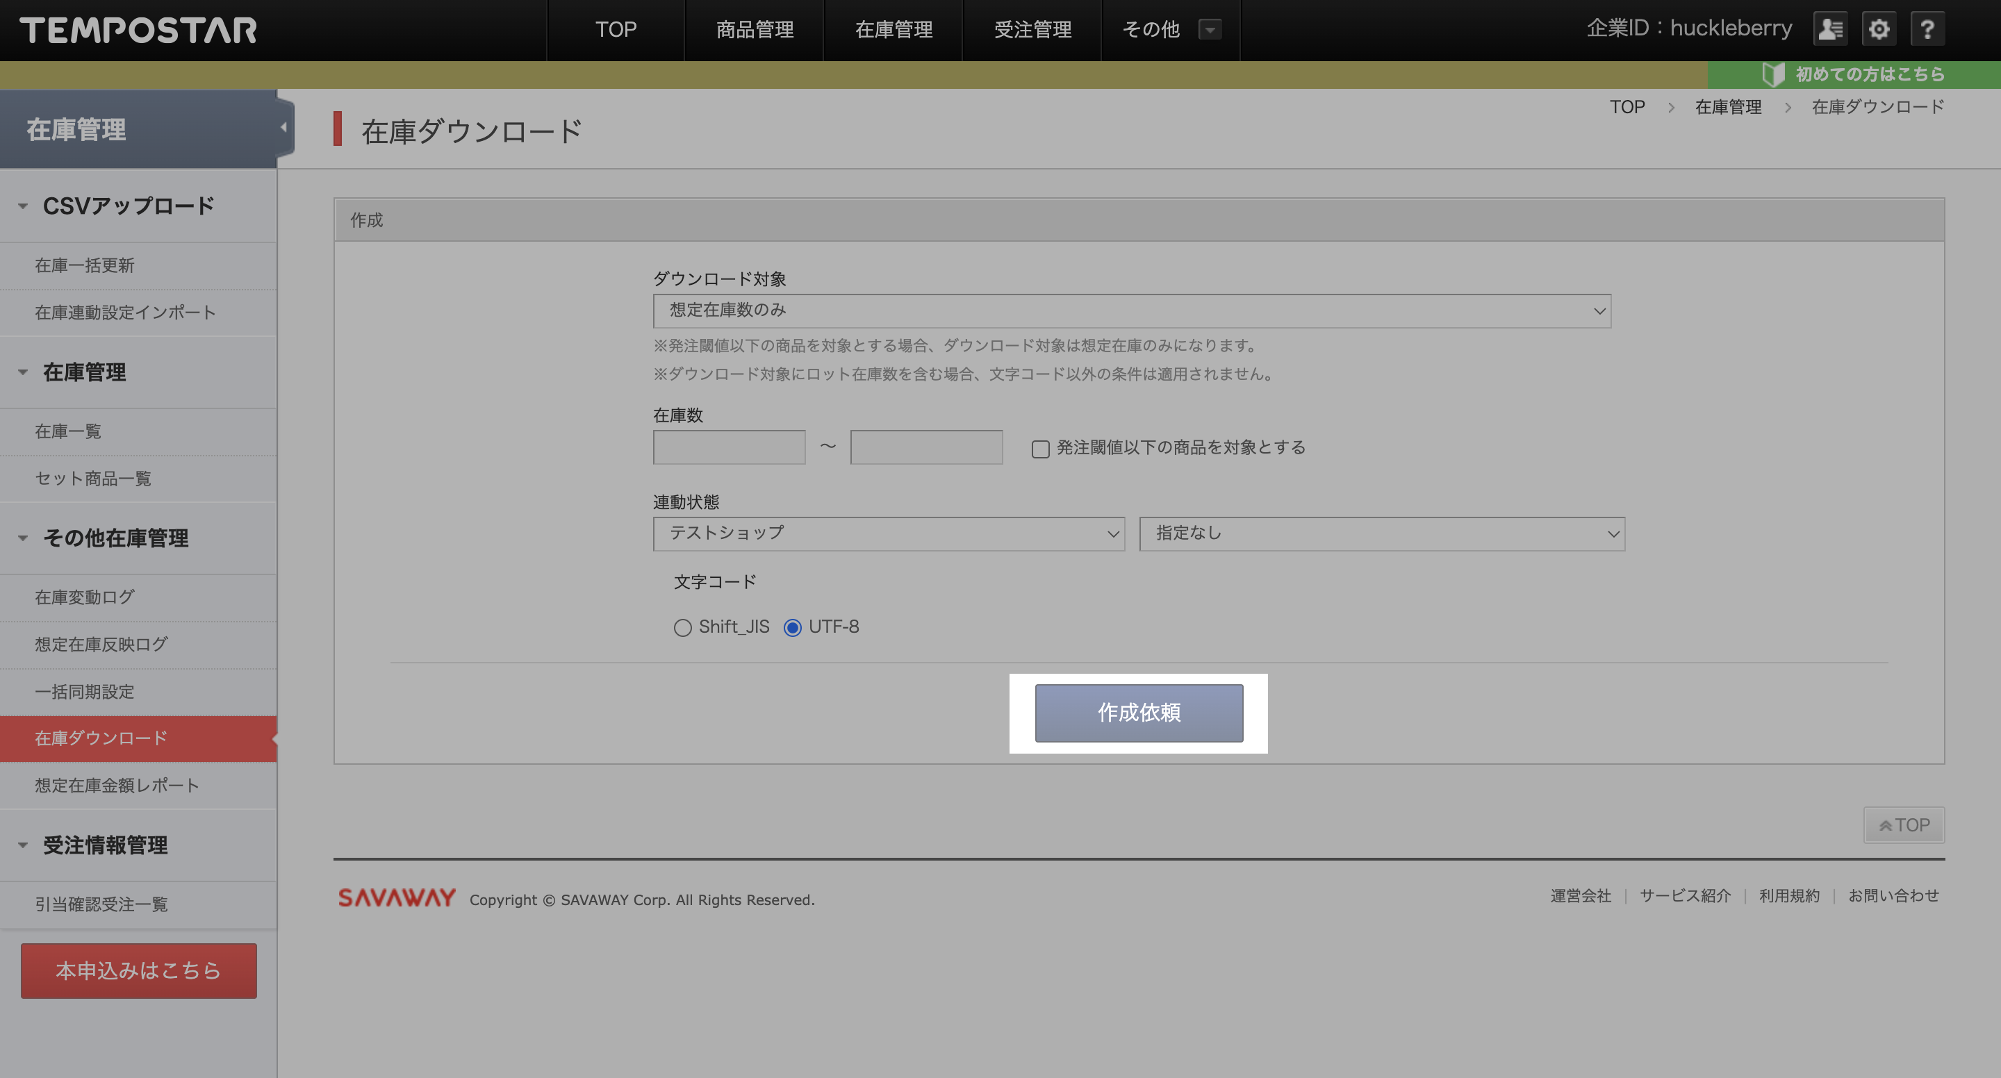Open 在庫変動ログ in the sidebar
The image size is (2001, 1078).
(x=85, y=597)
